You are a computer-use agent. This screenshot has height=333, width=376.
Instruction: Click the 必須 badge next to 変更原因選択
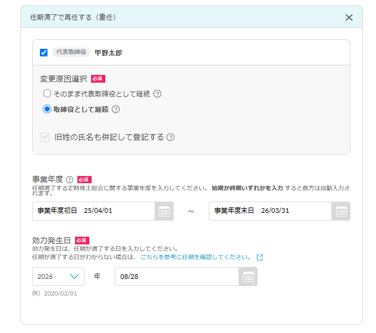[98, 79]
